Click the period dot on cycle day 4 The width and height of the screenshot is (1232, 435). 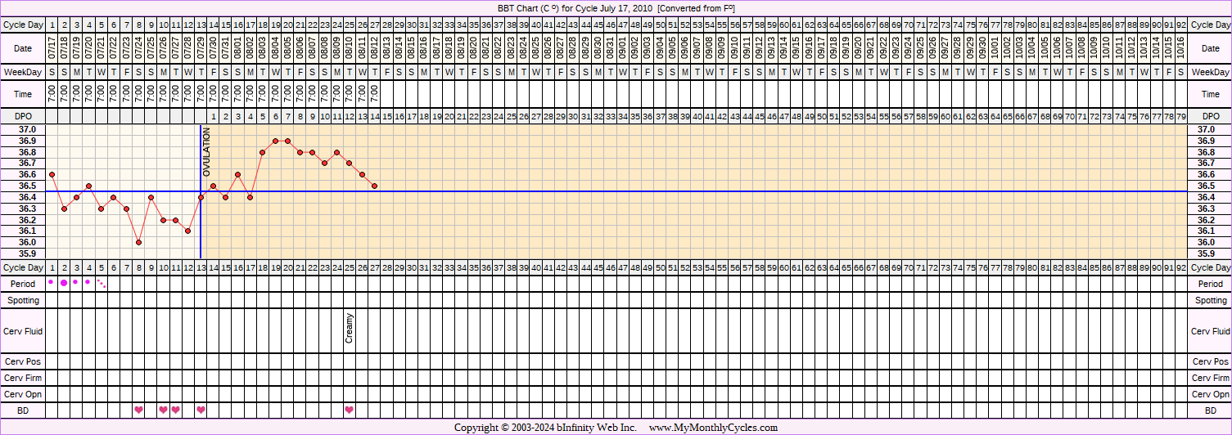pyautogui.click(x=88, y=282)
